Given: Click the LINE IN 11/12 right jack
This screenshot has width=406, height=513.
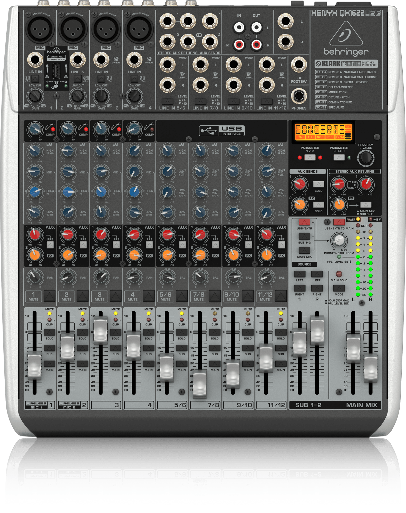Looking at the screenshot, I should [x=266, y=85].
